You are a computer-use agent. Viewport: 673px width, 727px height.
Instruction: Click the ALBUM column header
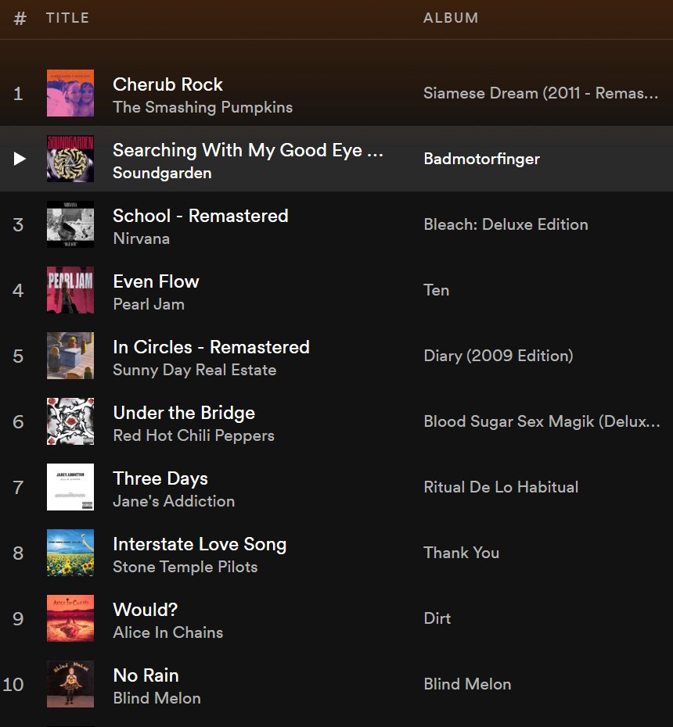coord(451,18)
